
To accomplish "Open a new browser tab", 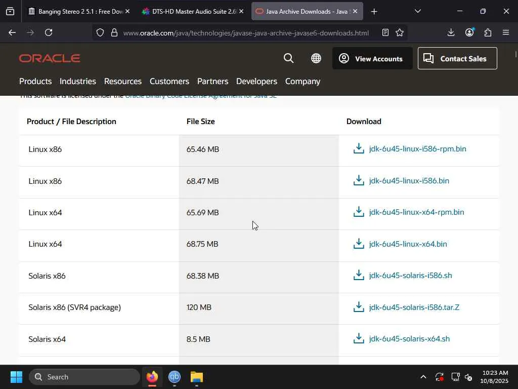I will click(374, 12).
